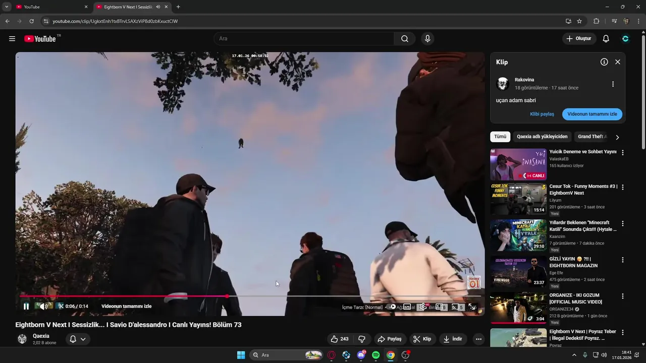The width and height of the screenshot is (646, 363).
Task: Toggle autoplay switch in the player
Action: point(392,307)
